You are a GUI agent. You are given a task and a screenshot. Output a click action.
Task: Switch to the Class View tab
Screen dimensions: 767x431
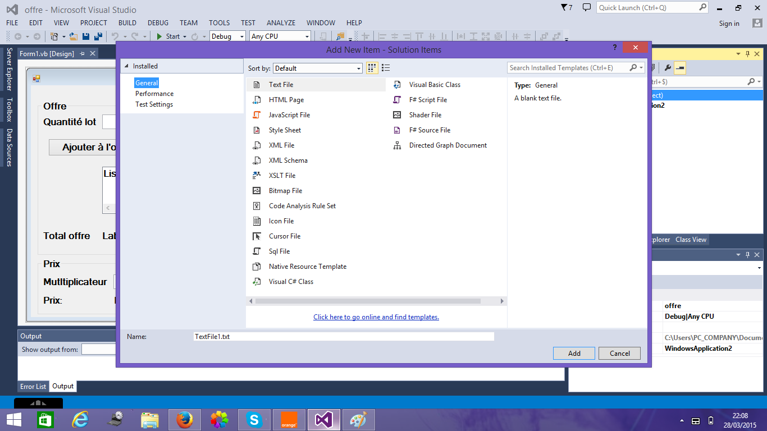691,240
